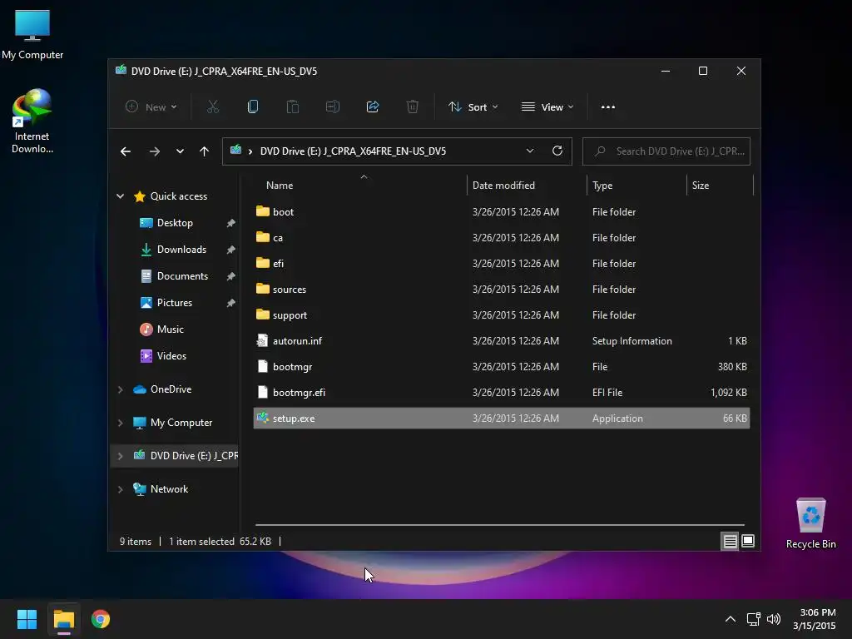Expand the OneDrive tree node
This screenshot has width=852, height=639.
(x=120, y=389)
